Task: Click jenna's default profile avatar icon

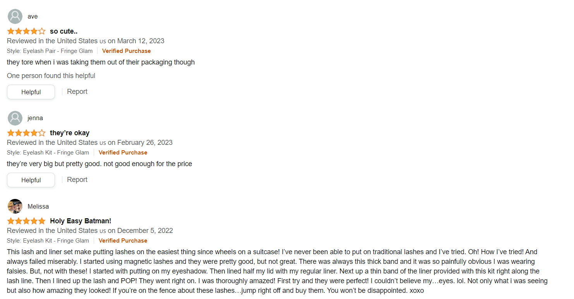Action: tap(15, 118)
